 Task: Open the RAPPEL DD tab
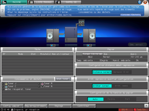pyautogui.click(x=68, y=2)
